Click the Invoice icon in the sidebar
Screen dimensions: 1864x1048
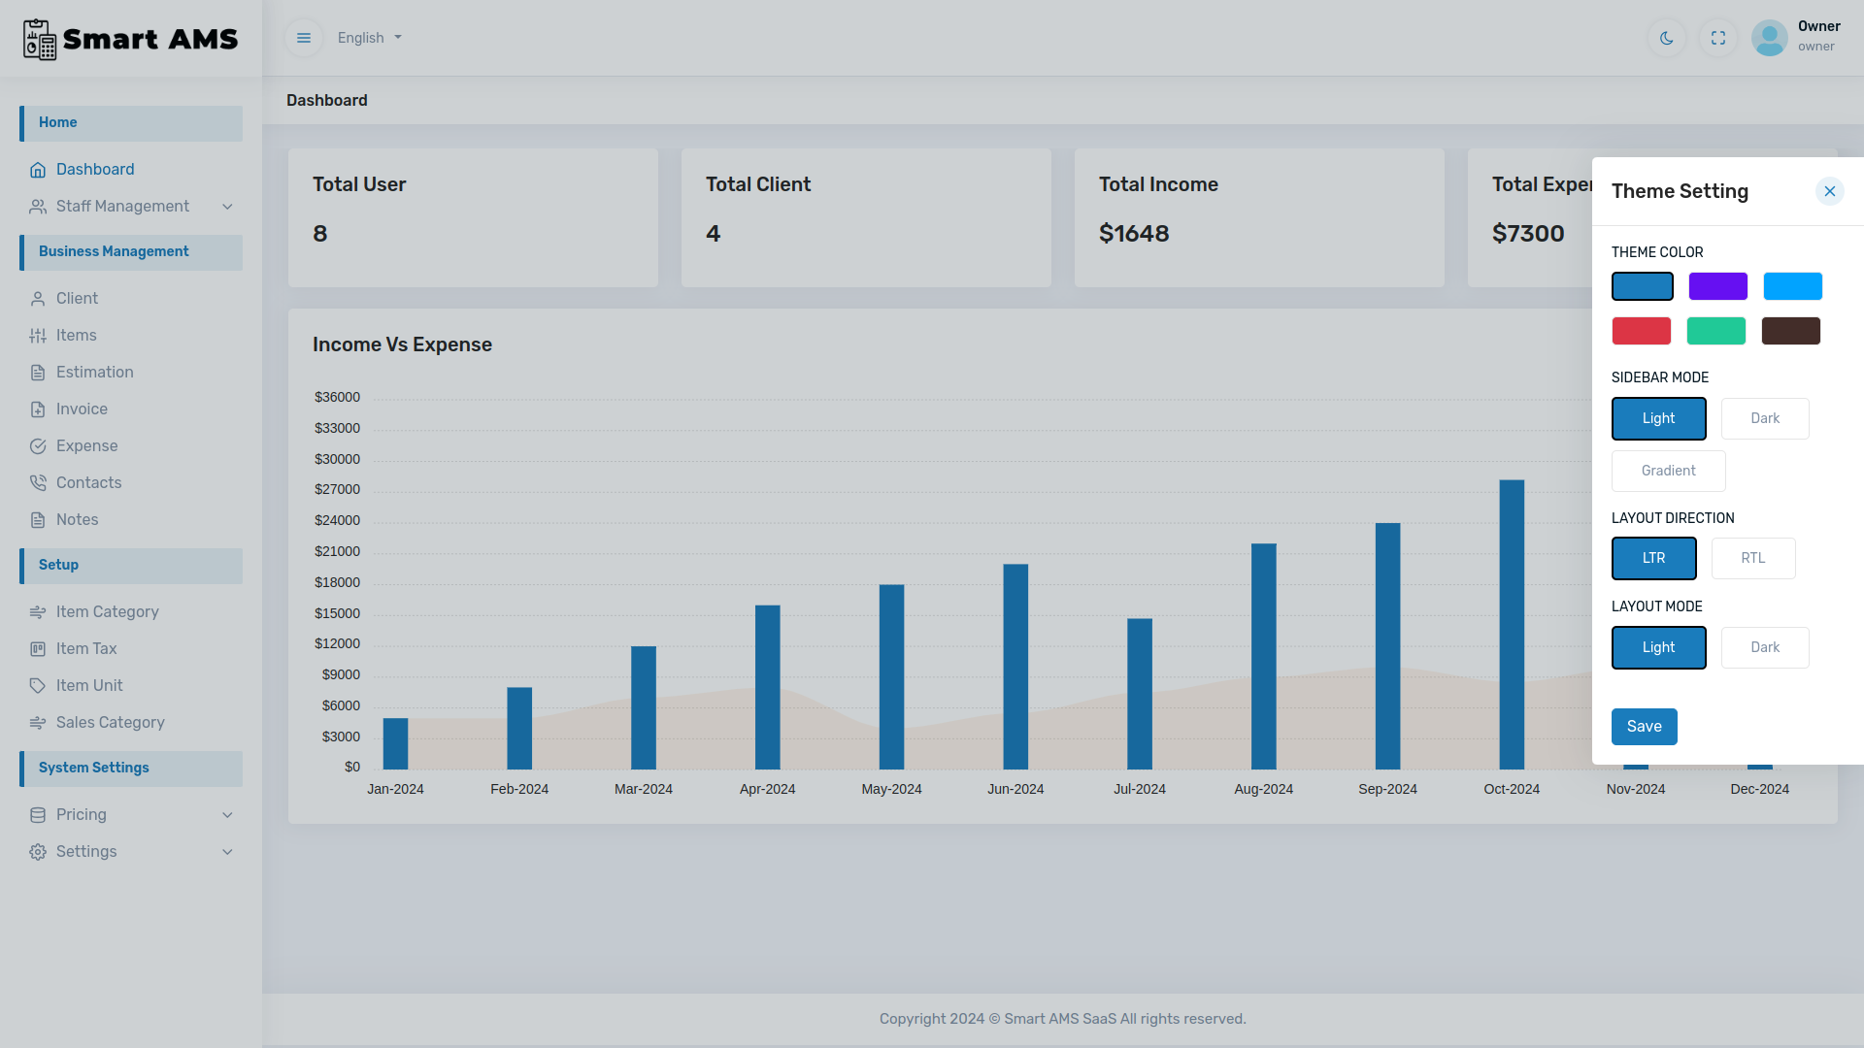[x=38, y=409]
